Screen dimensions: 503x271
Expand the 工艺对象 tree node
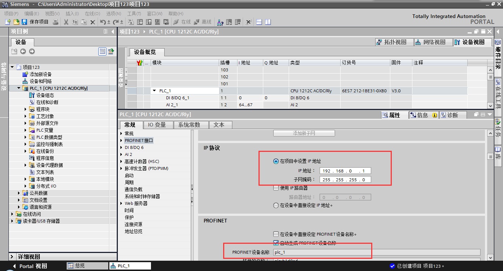(26, 116)
